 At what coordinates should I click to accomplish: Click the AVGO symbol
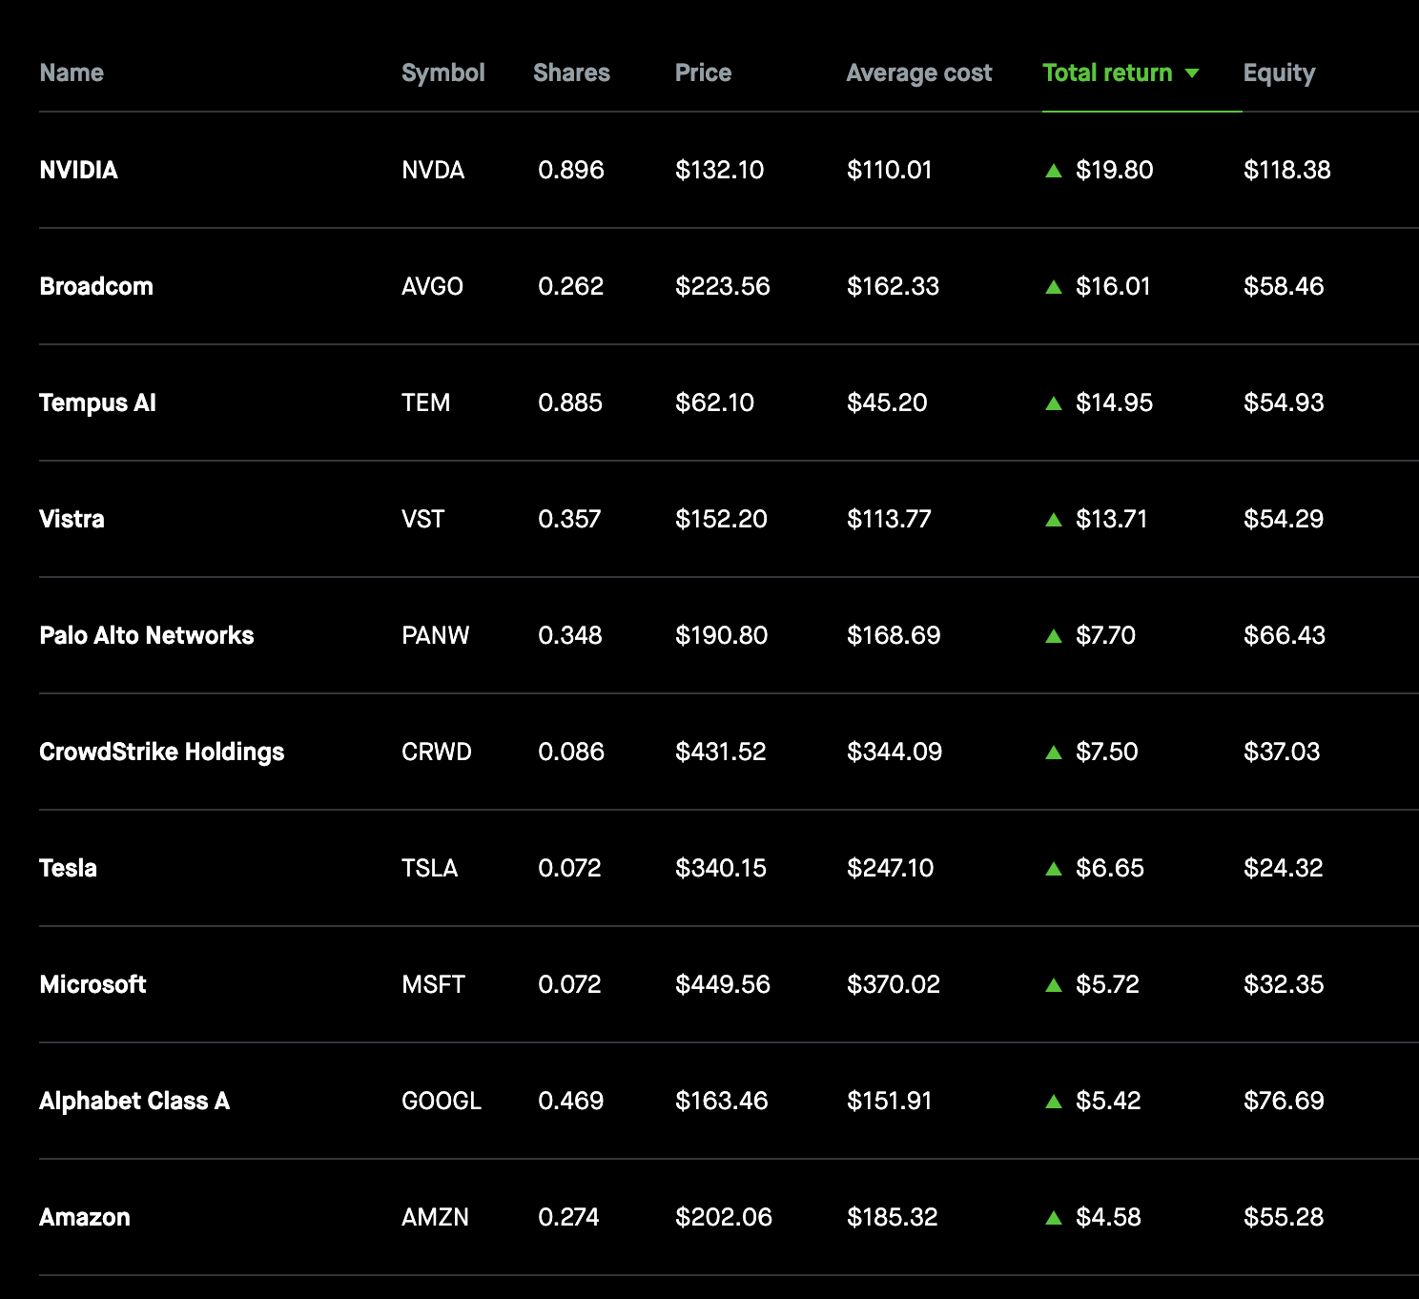[432, 286]
